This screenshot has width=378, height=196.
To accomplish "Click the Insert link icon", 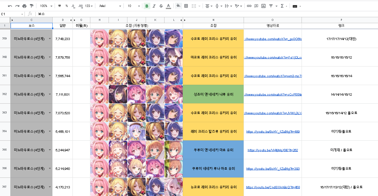I will 249,6.
